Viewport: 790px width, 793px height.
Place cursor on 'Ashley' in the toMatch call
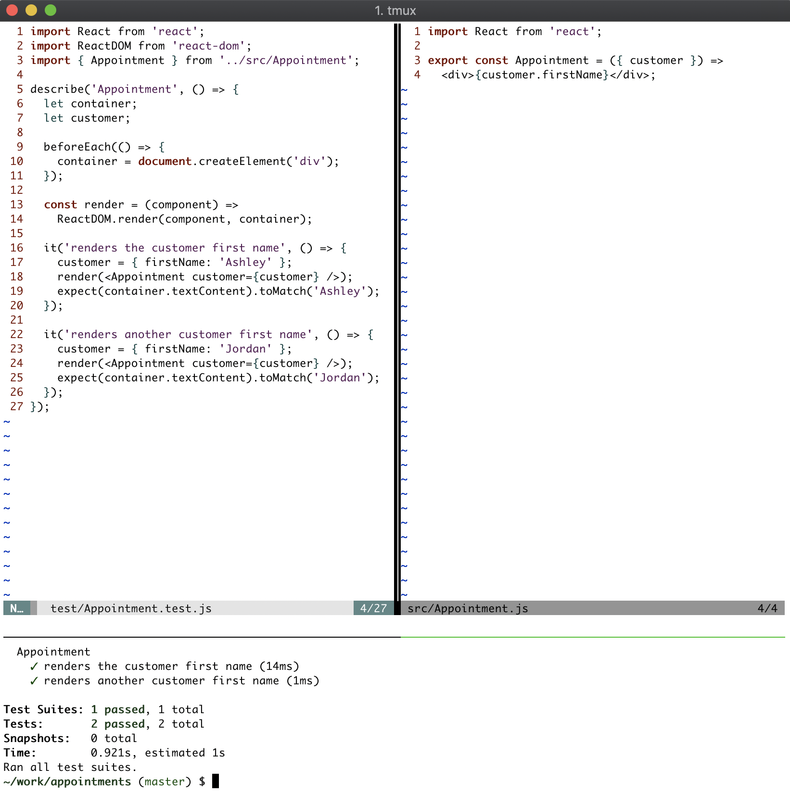click(340, 291)
